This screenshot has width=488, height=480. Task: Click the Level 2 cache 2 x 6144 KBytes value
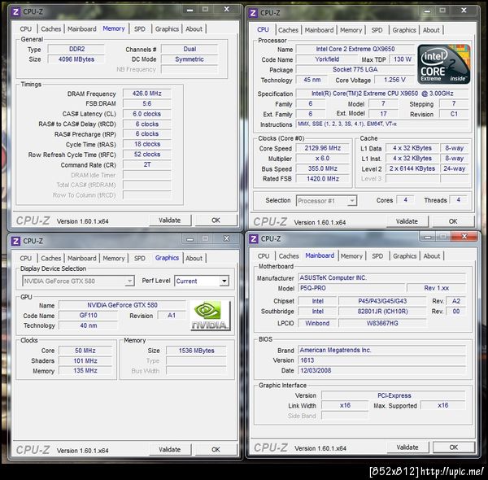coord(412,168)
